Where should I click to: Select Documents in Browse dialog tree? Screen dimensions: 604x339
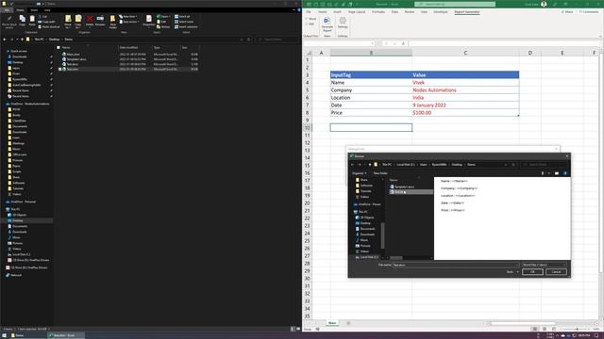click(367, 229)
